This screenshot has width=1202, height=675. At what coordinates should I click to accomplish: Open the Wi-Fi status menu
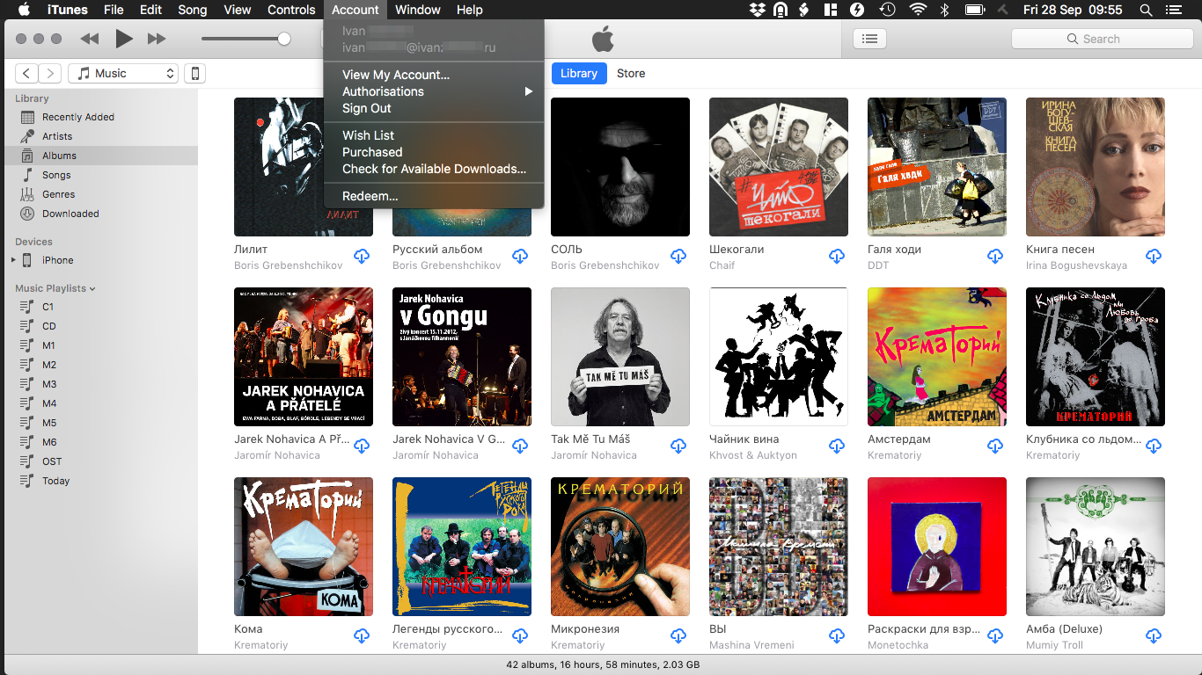(919, 10)
